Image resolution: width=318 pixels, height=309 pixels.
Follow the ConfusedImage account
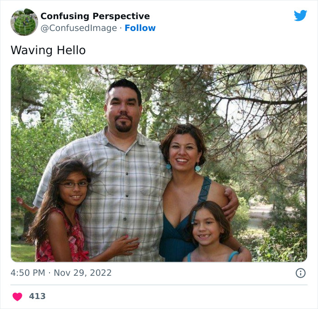tap(140, 28)
